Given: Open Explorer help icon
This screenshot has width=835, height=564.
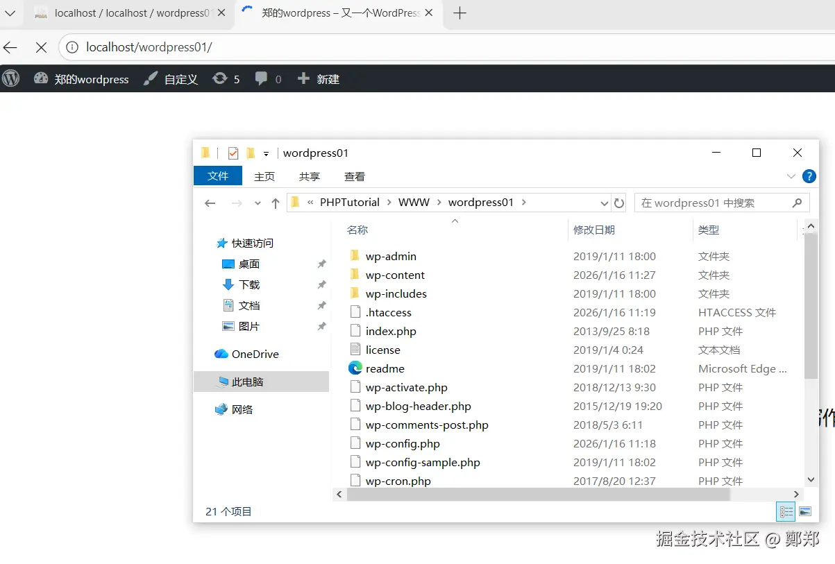Looking at the screenshot, I should coord(809,176).
